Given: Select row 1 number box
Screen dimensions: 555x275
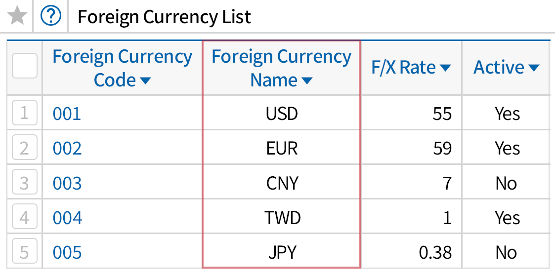Looking at the screenshot, I should coord(24,114).
